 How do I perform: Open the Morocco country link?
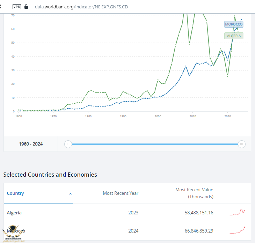coord(16,231)
